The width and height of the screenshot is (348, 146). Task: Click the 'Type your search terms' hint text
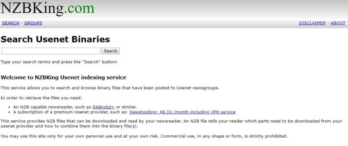(59, 62)
